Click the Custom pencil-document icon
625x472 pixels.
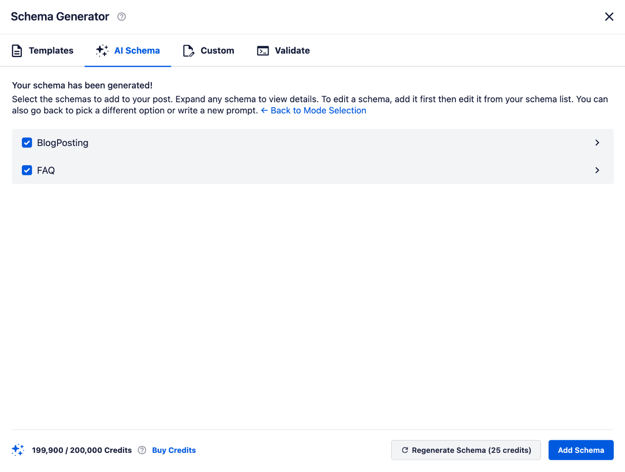188,51
